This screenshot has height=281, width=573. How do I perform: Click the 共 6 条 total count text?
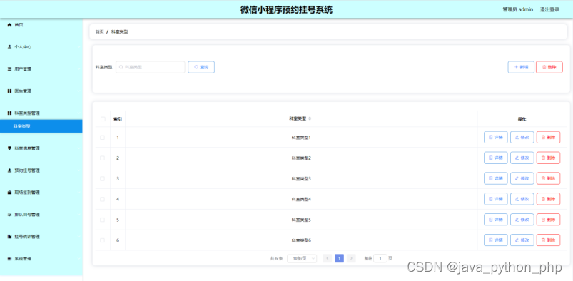click(x=276, y=258)
